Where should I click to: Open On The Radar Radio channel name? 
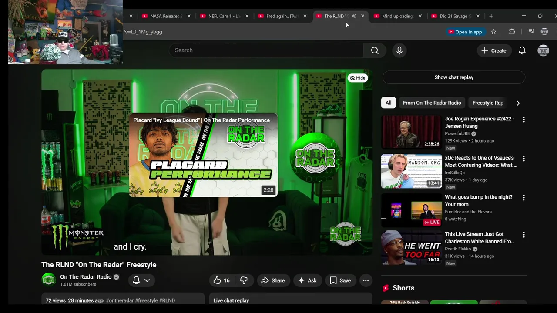click(x=86, y=277)
